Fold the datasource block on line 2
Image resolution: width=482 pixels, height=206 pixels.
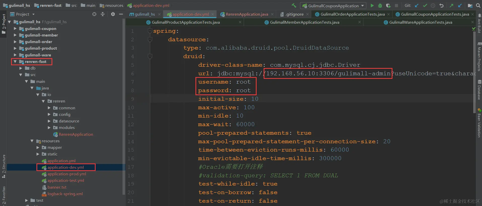tap(150, 40)
